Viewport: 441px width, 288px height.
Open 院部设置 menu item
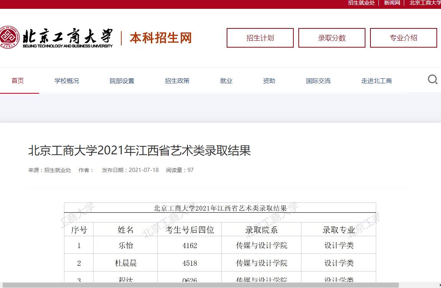pos(122,81)
